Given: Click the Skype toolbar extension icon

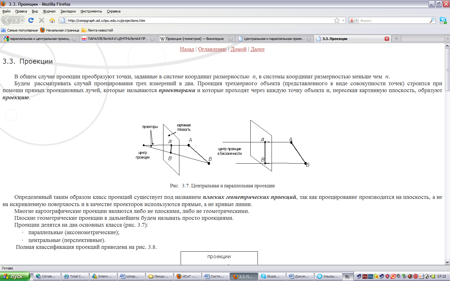Looking at the screenshot, I should [x=443, y=20].
